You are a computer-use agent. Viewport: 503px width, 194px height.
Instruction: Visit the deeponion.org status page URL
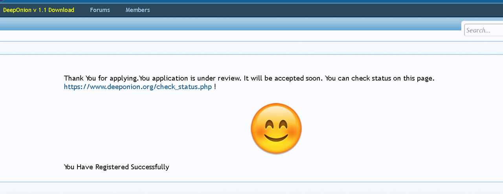coord(138,87)
